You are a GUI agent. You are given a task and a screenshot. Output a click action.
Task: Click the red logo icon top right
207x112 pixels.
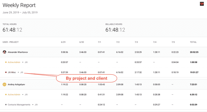point(202,4)
